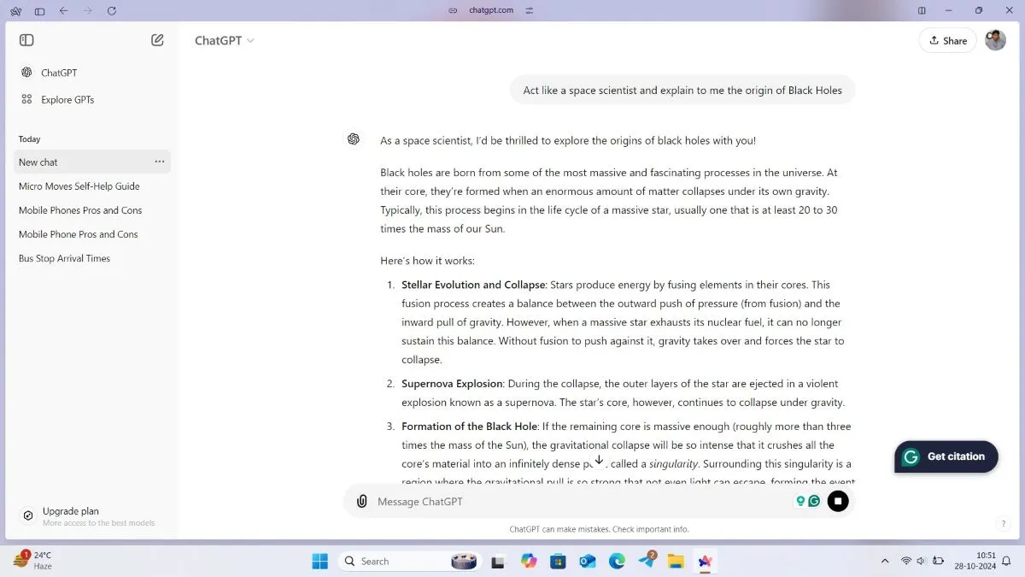Open the help question mark button

(1003, 524)
